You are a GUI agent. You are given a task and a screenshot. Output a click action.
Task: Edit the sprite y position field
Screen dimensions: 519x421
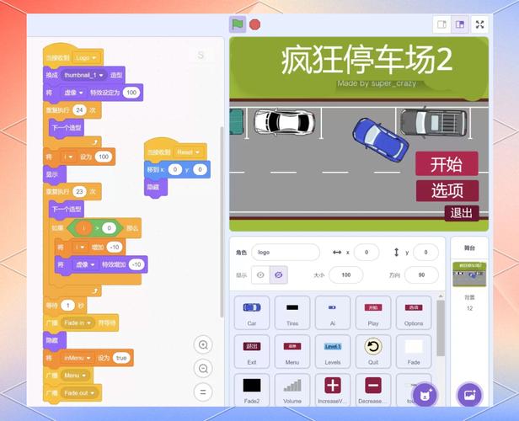pos(425,253)
